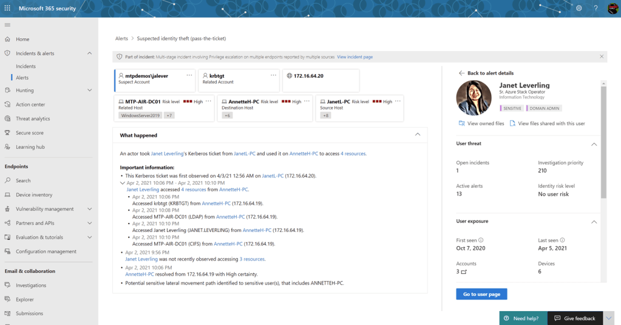Open the app launcher waffle icon
Viewport: 621px width, 325px height.
coord(7,9)
